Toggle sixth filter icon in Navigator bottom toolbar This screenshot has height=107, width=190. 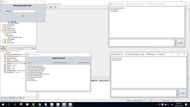coord(17,98)
